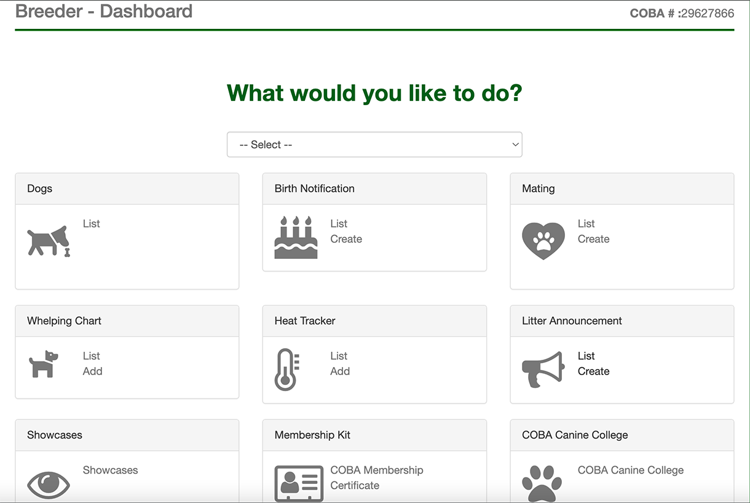Click the Showcases eye icon
Image resolution: width=750 pixels, height=503 pixels.
(x=49, y=484)
